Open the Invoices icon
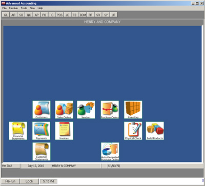Image resolution: width=205 pixels, height=186 pixels. pos(64,131)
